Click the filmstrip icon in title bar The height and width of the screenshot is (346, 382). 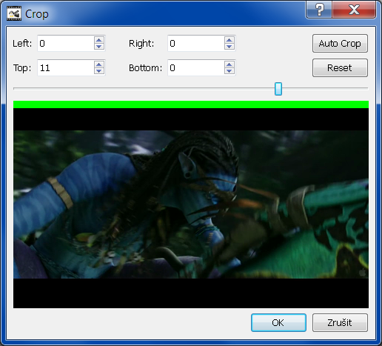(x=14, y=13)
